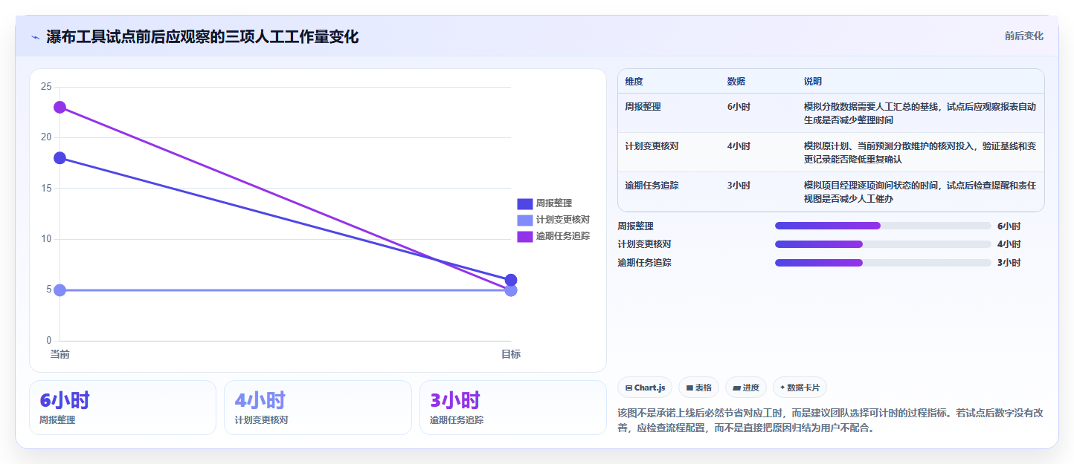Screen dimensions: 1074x464
Task: Click the 周报整理 progress bar
Action: click(x=883, y=226)
